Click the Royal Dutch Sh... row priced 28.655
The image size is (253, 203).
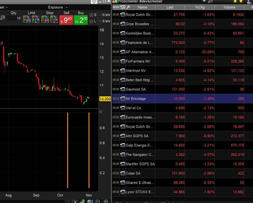(183, 127)
